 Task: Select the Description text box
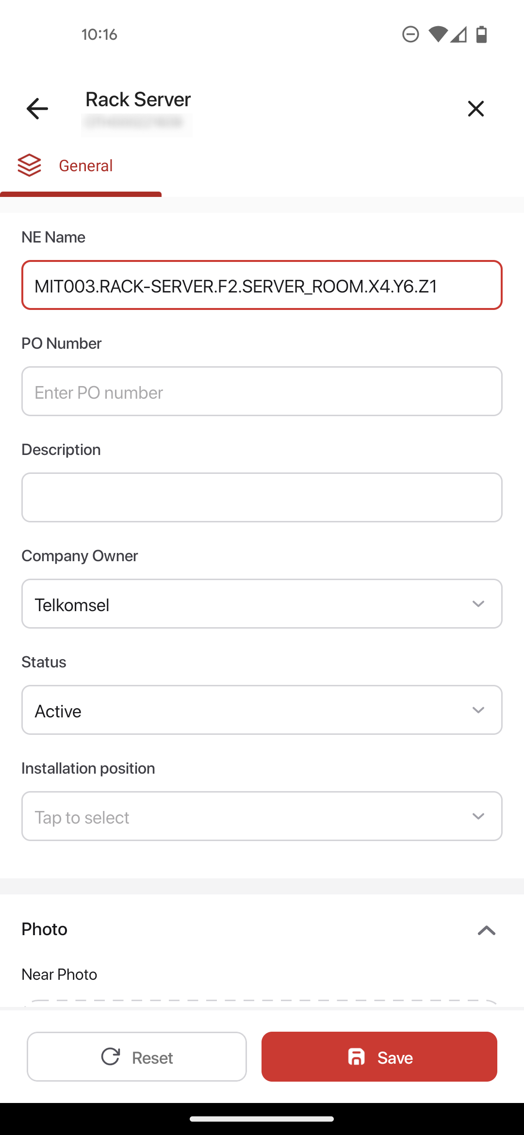click(x=262, y=498)
